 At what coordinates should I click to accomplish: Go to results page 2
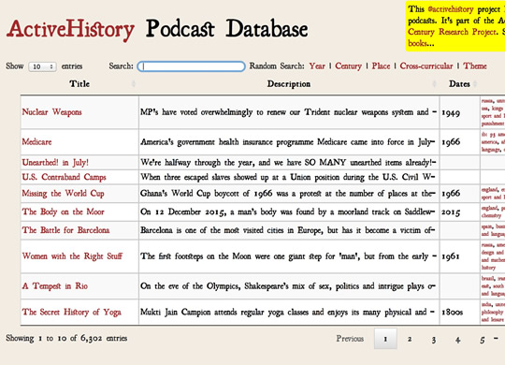click(x=410, y=339)
